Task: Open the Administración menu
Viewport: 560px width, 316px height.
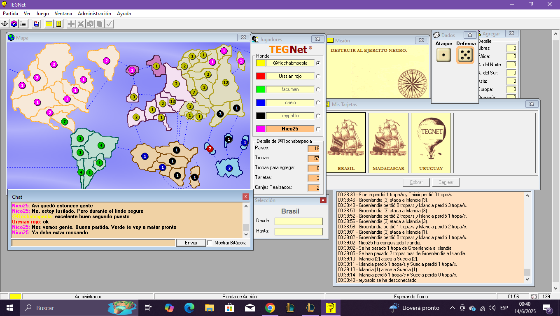Action: point(94,14)
